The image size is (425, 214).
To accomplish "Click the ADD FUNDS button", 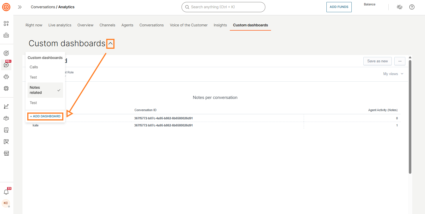I will tap(339, 7).
